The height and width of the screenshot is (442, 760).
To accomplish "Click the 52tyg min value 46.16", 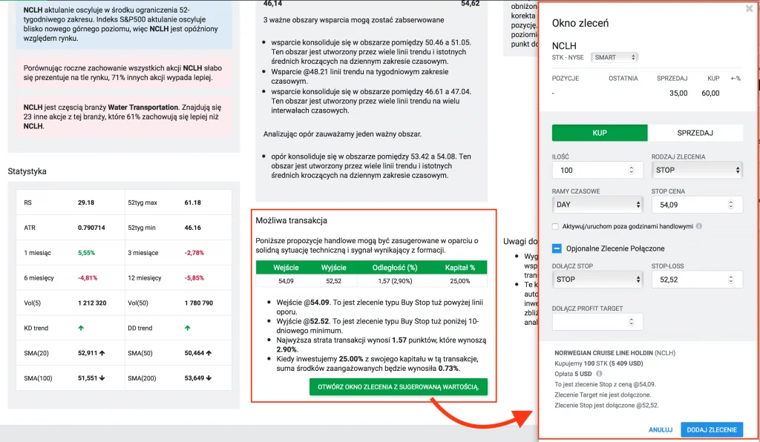I will click(x=193, y=228).
